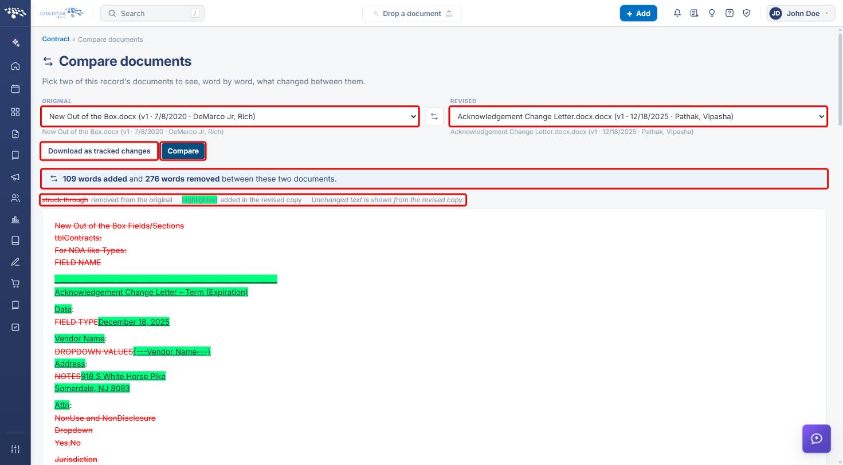This screenshot has height=465, width=843.
Task: Click struck text 'FIELD NAME'
Action: click(x=77, y=262)
